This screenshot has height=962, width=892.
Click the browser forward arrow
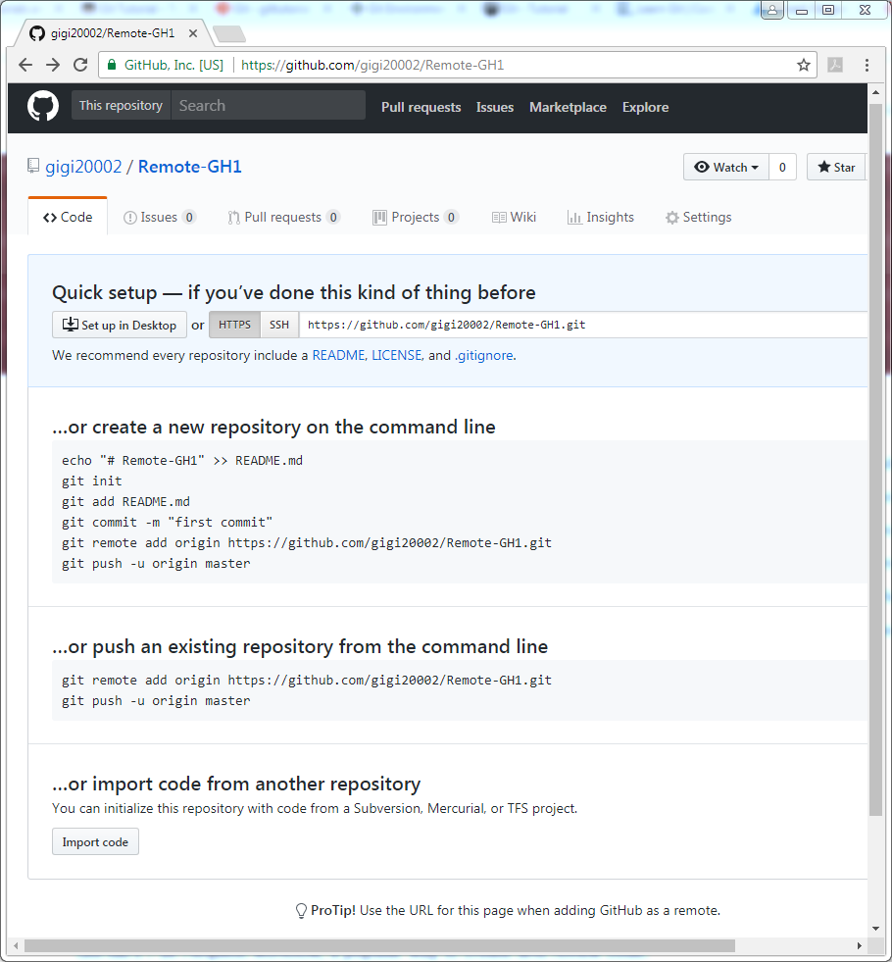click(x=53, y=65)
